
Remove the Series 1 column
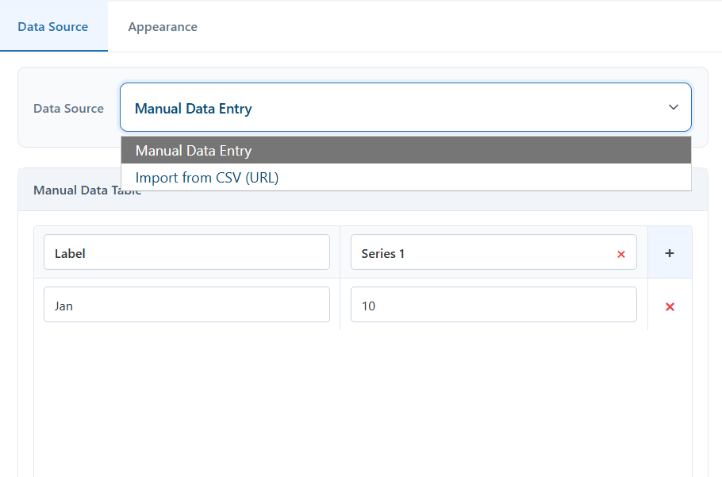click(x=620, y=254)
